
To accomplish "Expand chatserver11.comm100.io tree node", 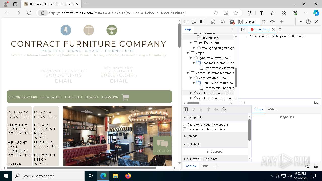I will pos(191,93).
